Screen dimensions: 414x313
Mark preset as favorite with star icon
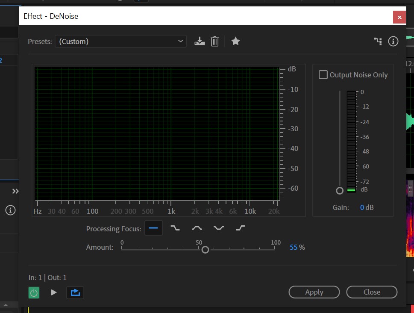point(235,41)
